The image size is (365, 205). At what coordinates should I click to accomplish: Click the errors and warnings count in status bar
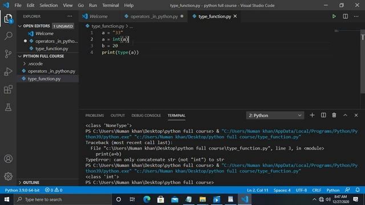click(54, 190)
